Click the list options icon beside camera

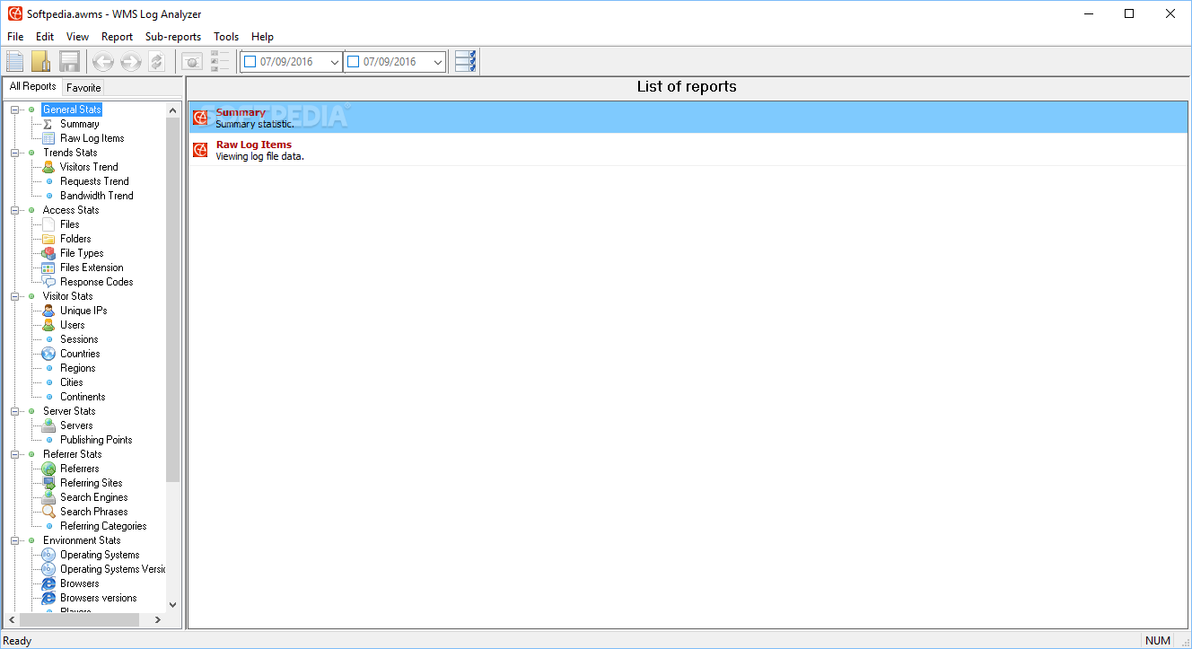tap(220, 62)
